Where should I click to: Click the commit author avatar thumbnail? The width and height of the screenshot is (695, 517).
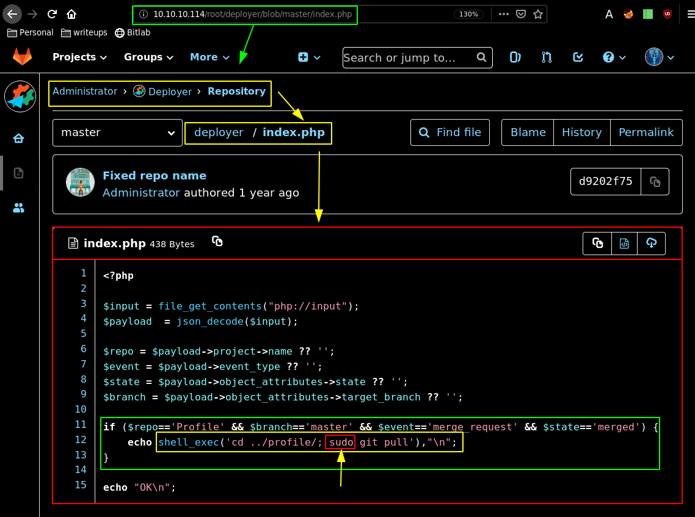point(80,182)
